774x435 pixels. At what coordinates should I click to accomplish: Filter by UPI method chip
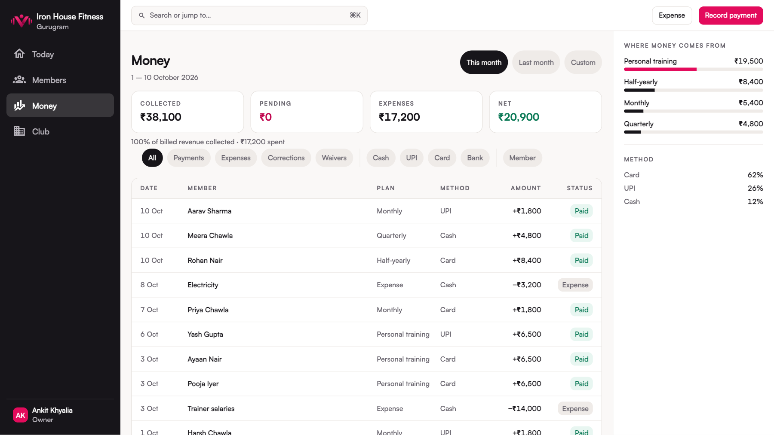pos(412,158)
